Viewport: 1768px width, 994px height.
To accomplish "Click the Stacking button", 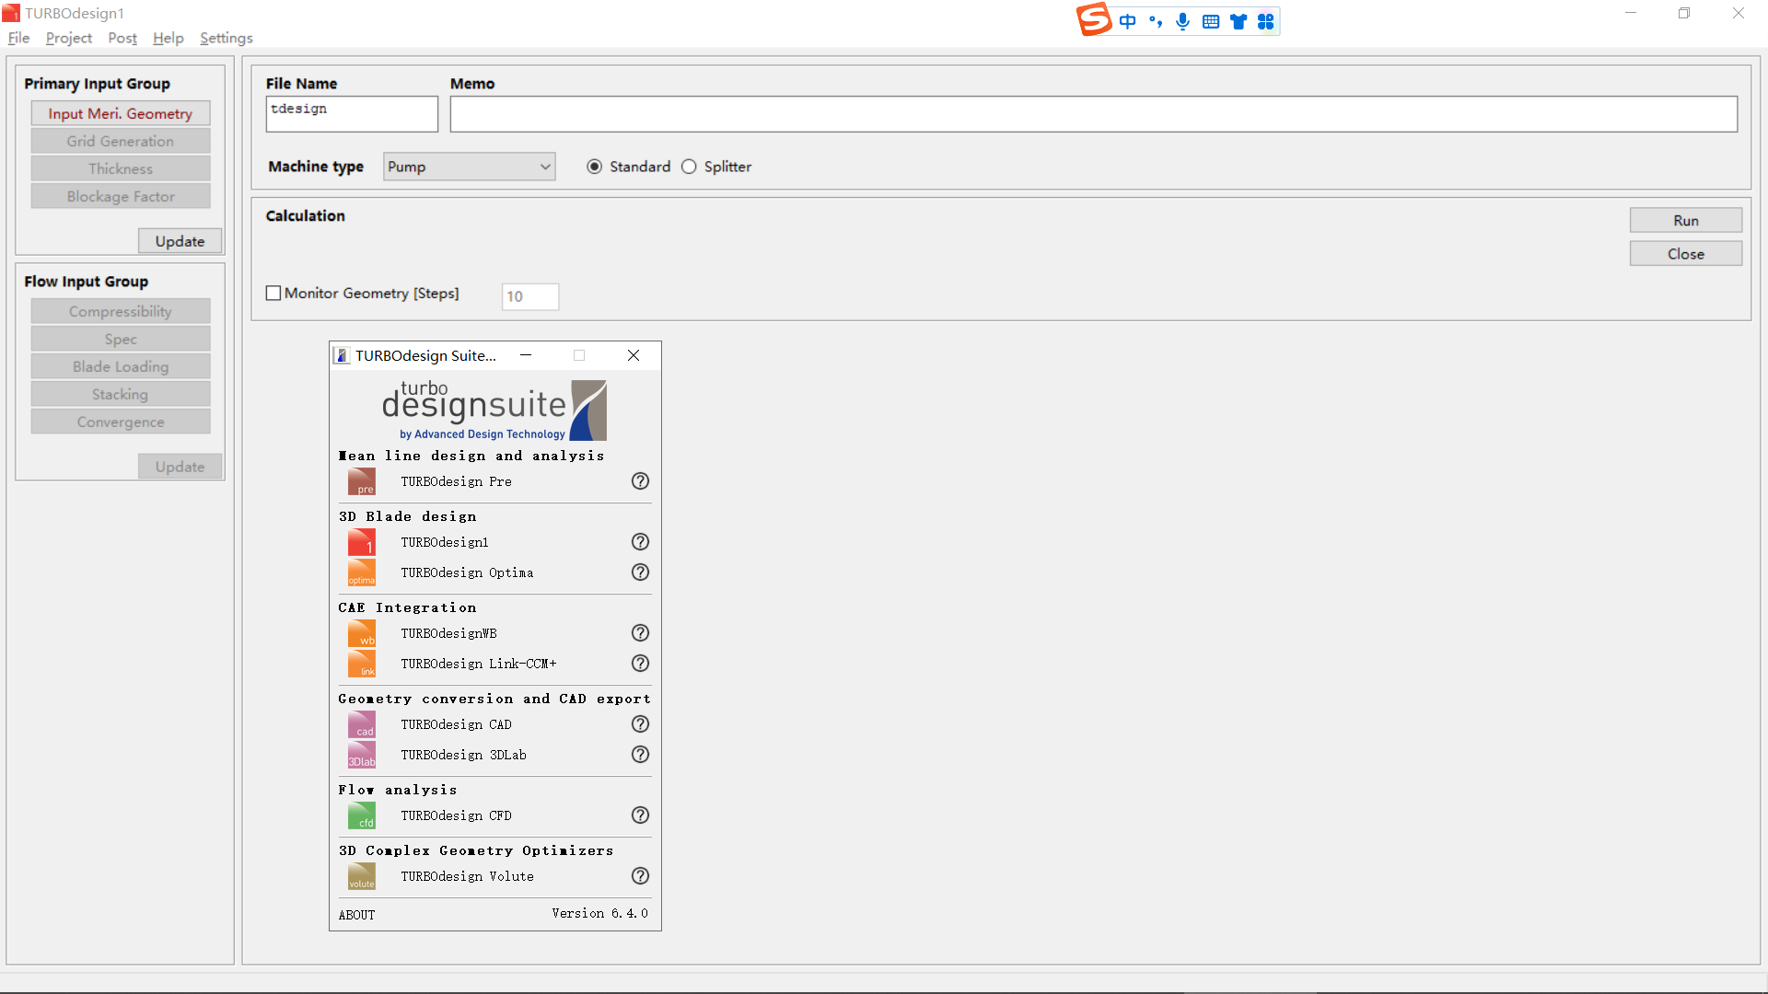I will pyautogui.click(x=121, y=394).
